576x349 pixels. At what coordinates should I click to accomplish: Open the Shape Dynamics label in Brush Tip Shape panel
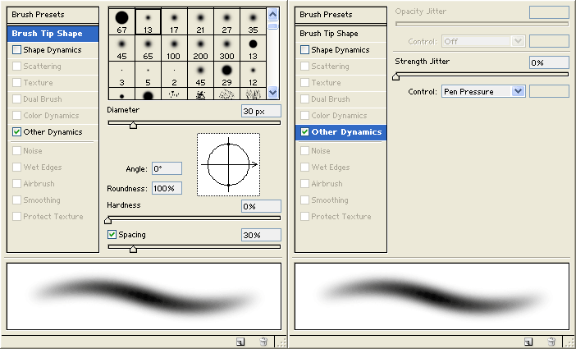pos(53,49)
